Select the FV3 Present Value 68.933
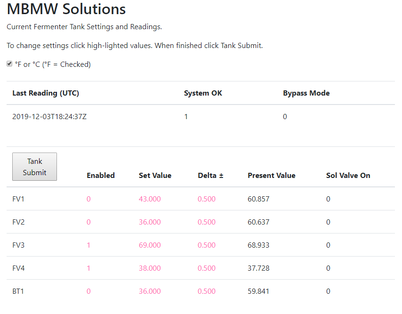 point(258,245)
